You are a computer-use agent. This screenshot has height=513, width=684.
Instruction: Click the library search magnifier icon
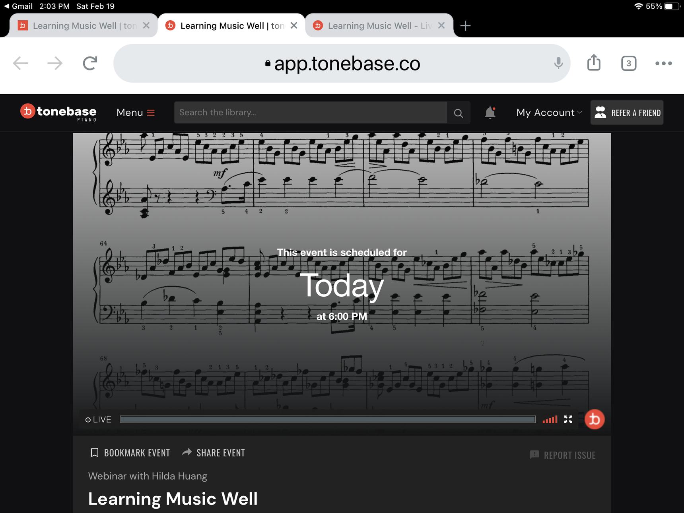(459, 113)
